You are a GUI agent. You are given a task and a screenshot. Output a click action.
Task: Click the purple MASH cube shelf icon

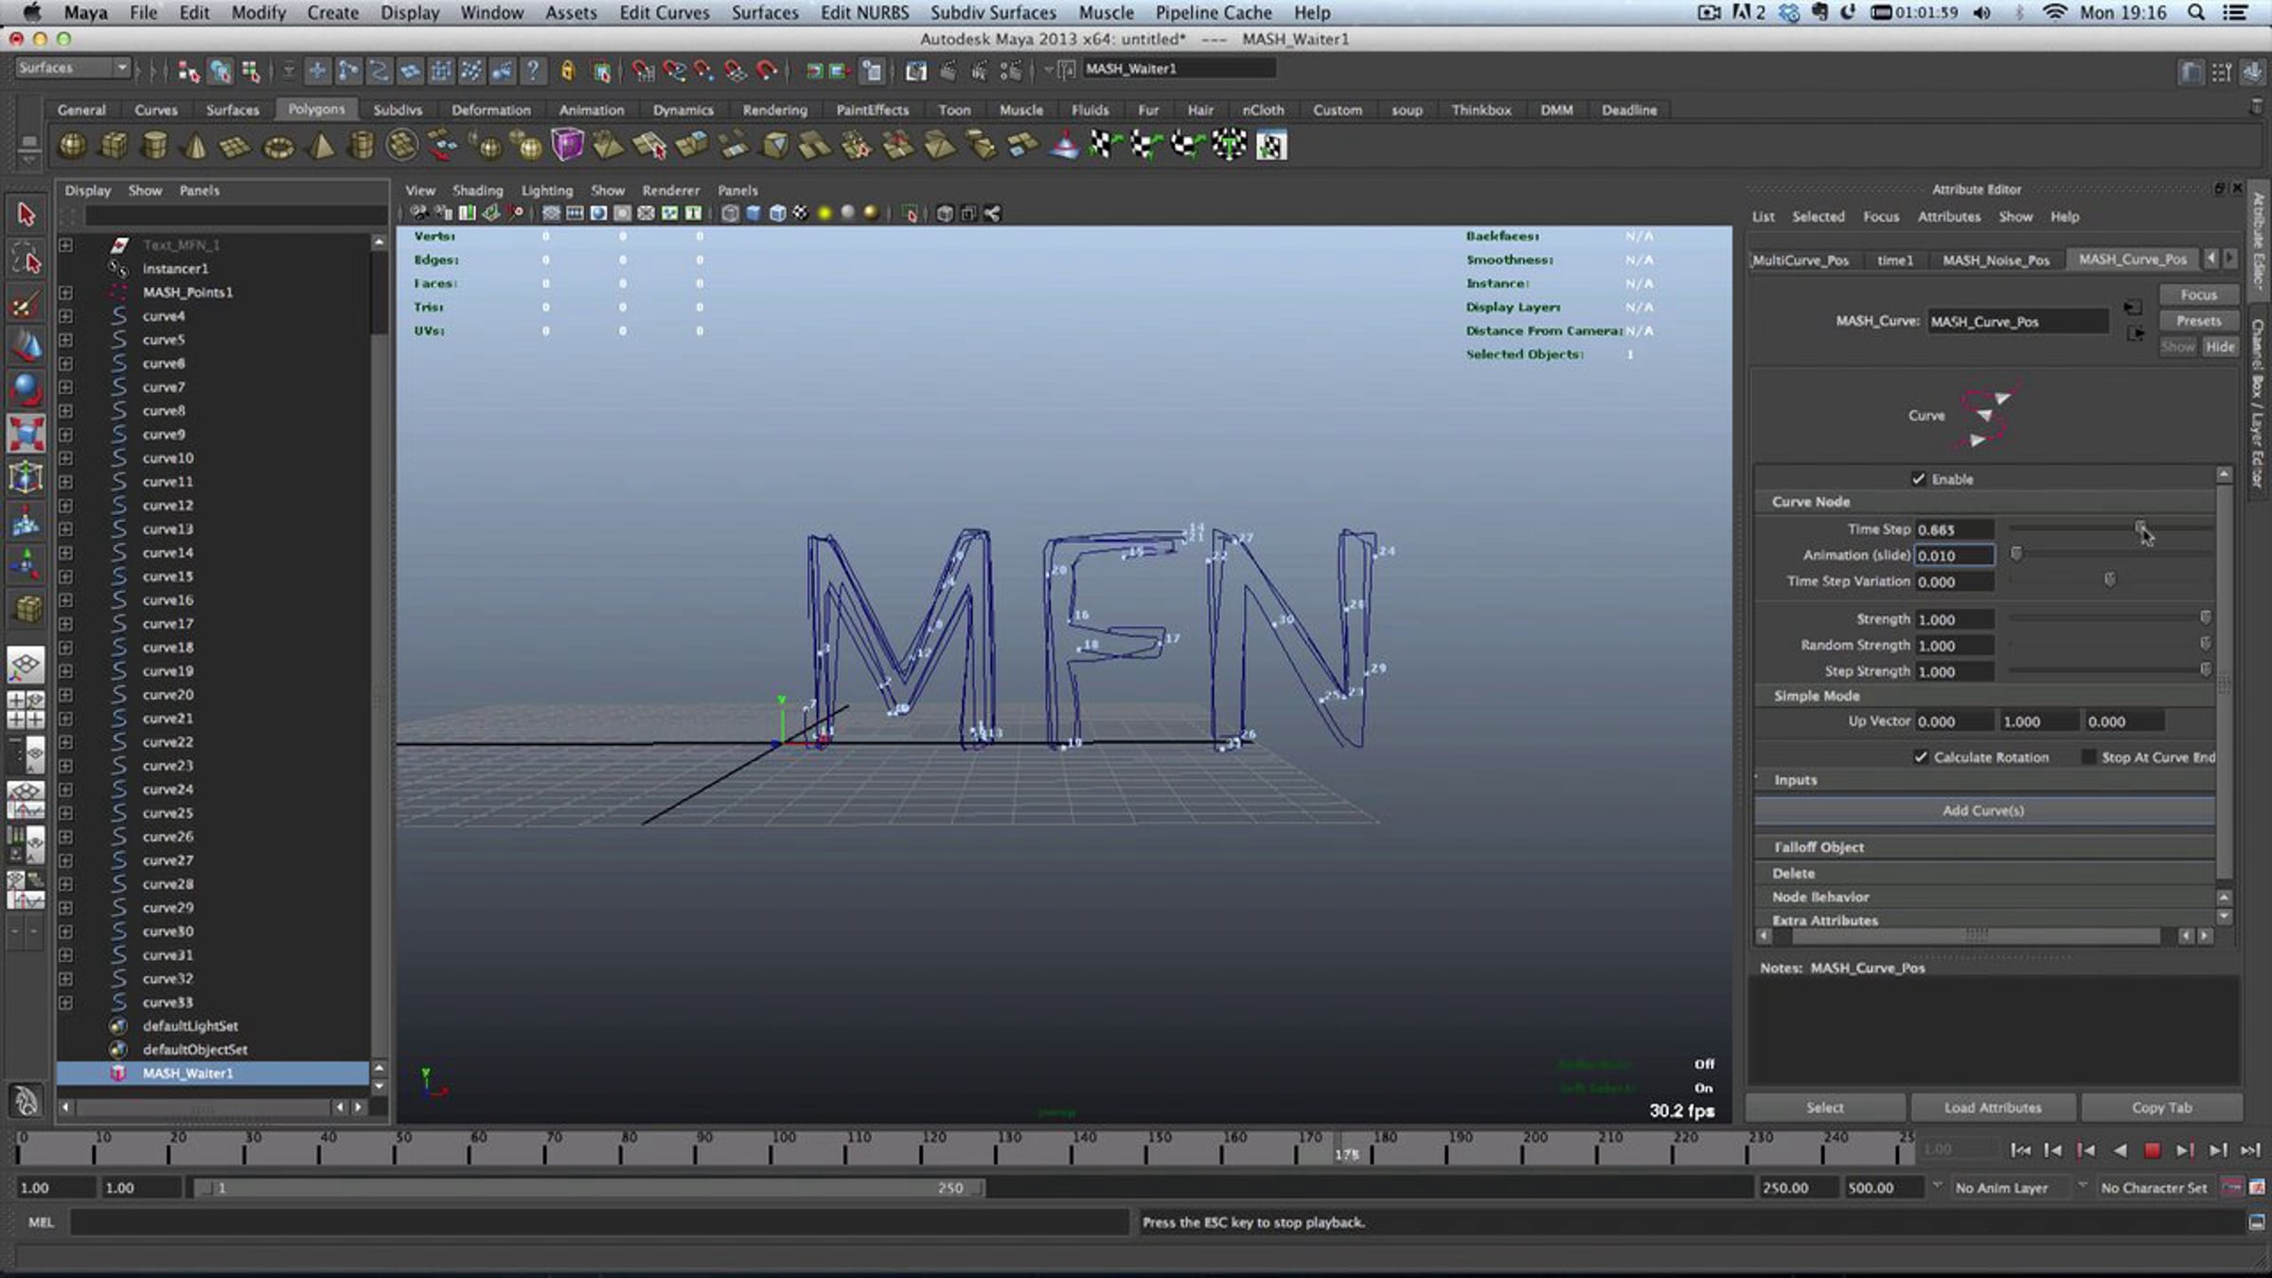coord(567,146)
